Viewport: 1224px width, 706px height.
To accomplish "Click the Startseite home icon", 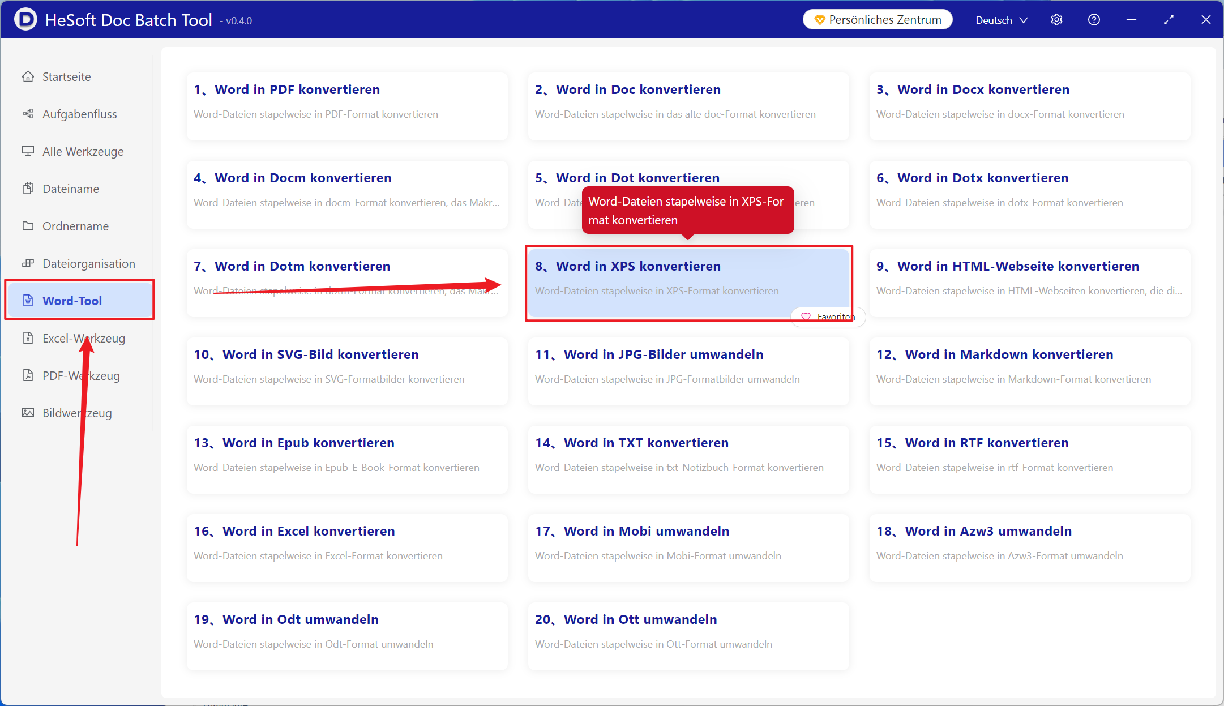I will click(28, 76).
